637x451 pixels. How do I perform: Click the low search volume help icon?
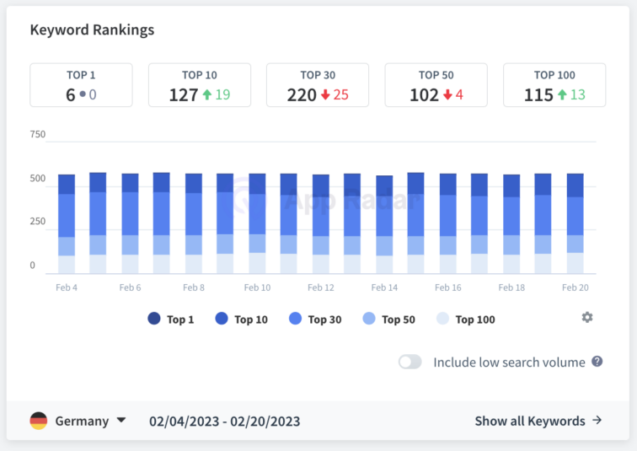pos(597,362)
